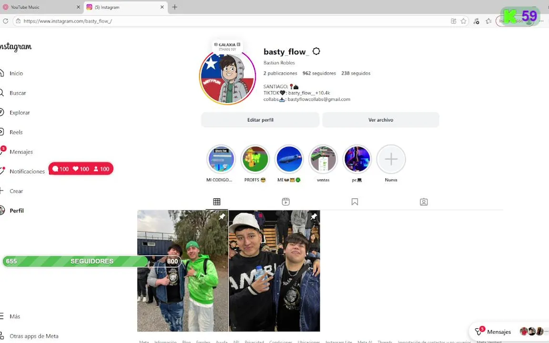Click the 2 publicaciones count

tap(280, 73)
